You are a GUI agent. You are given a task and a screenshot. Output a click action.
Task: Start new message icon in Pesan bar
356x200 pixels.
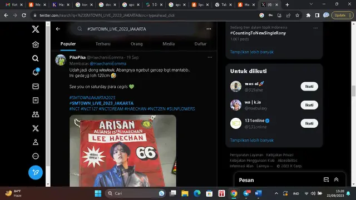(x=326, y=179)
